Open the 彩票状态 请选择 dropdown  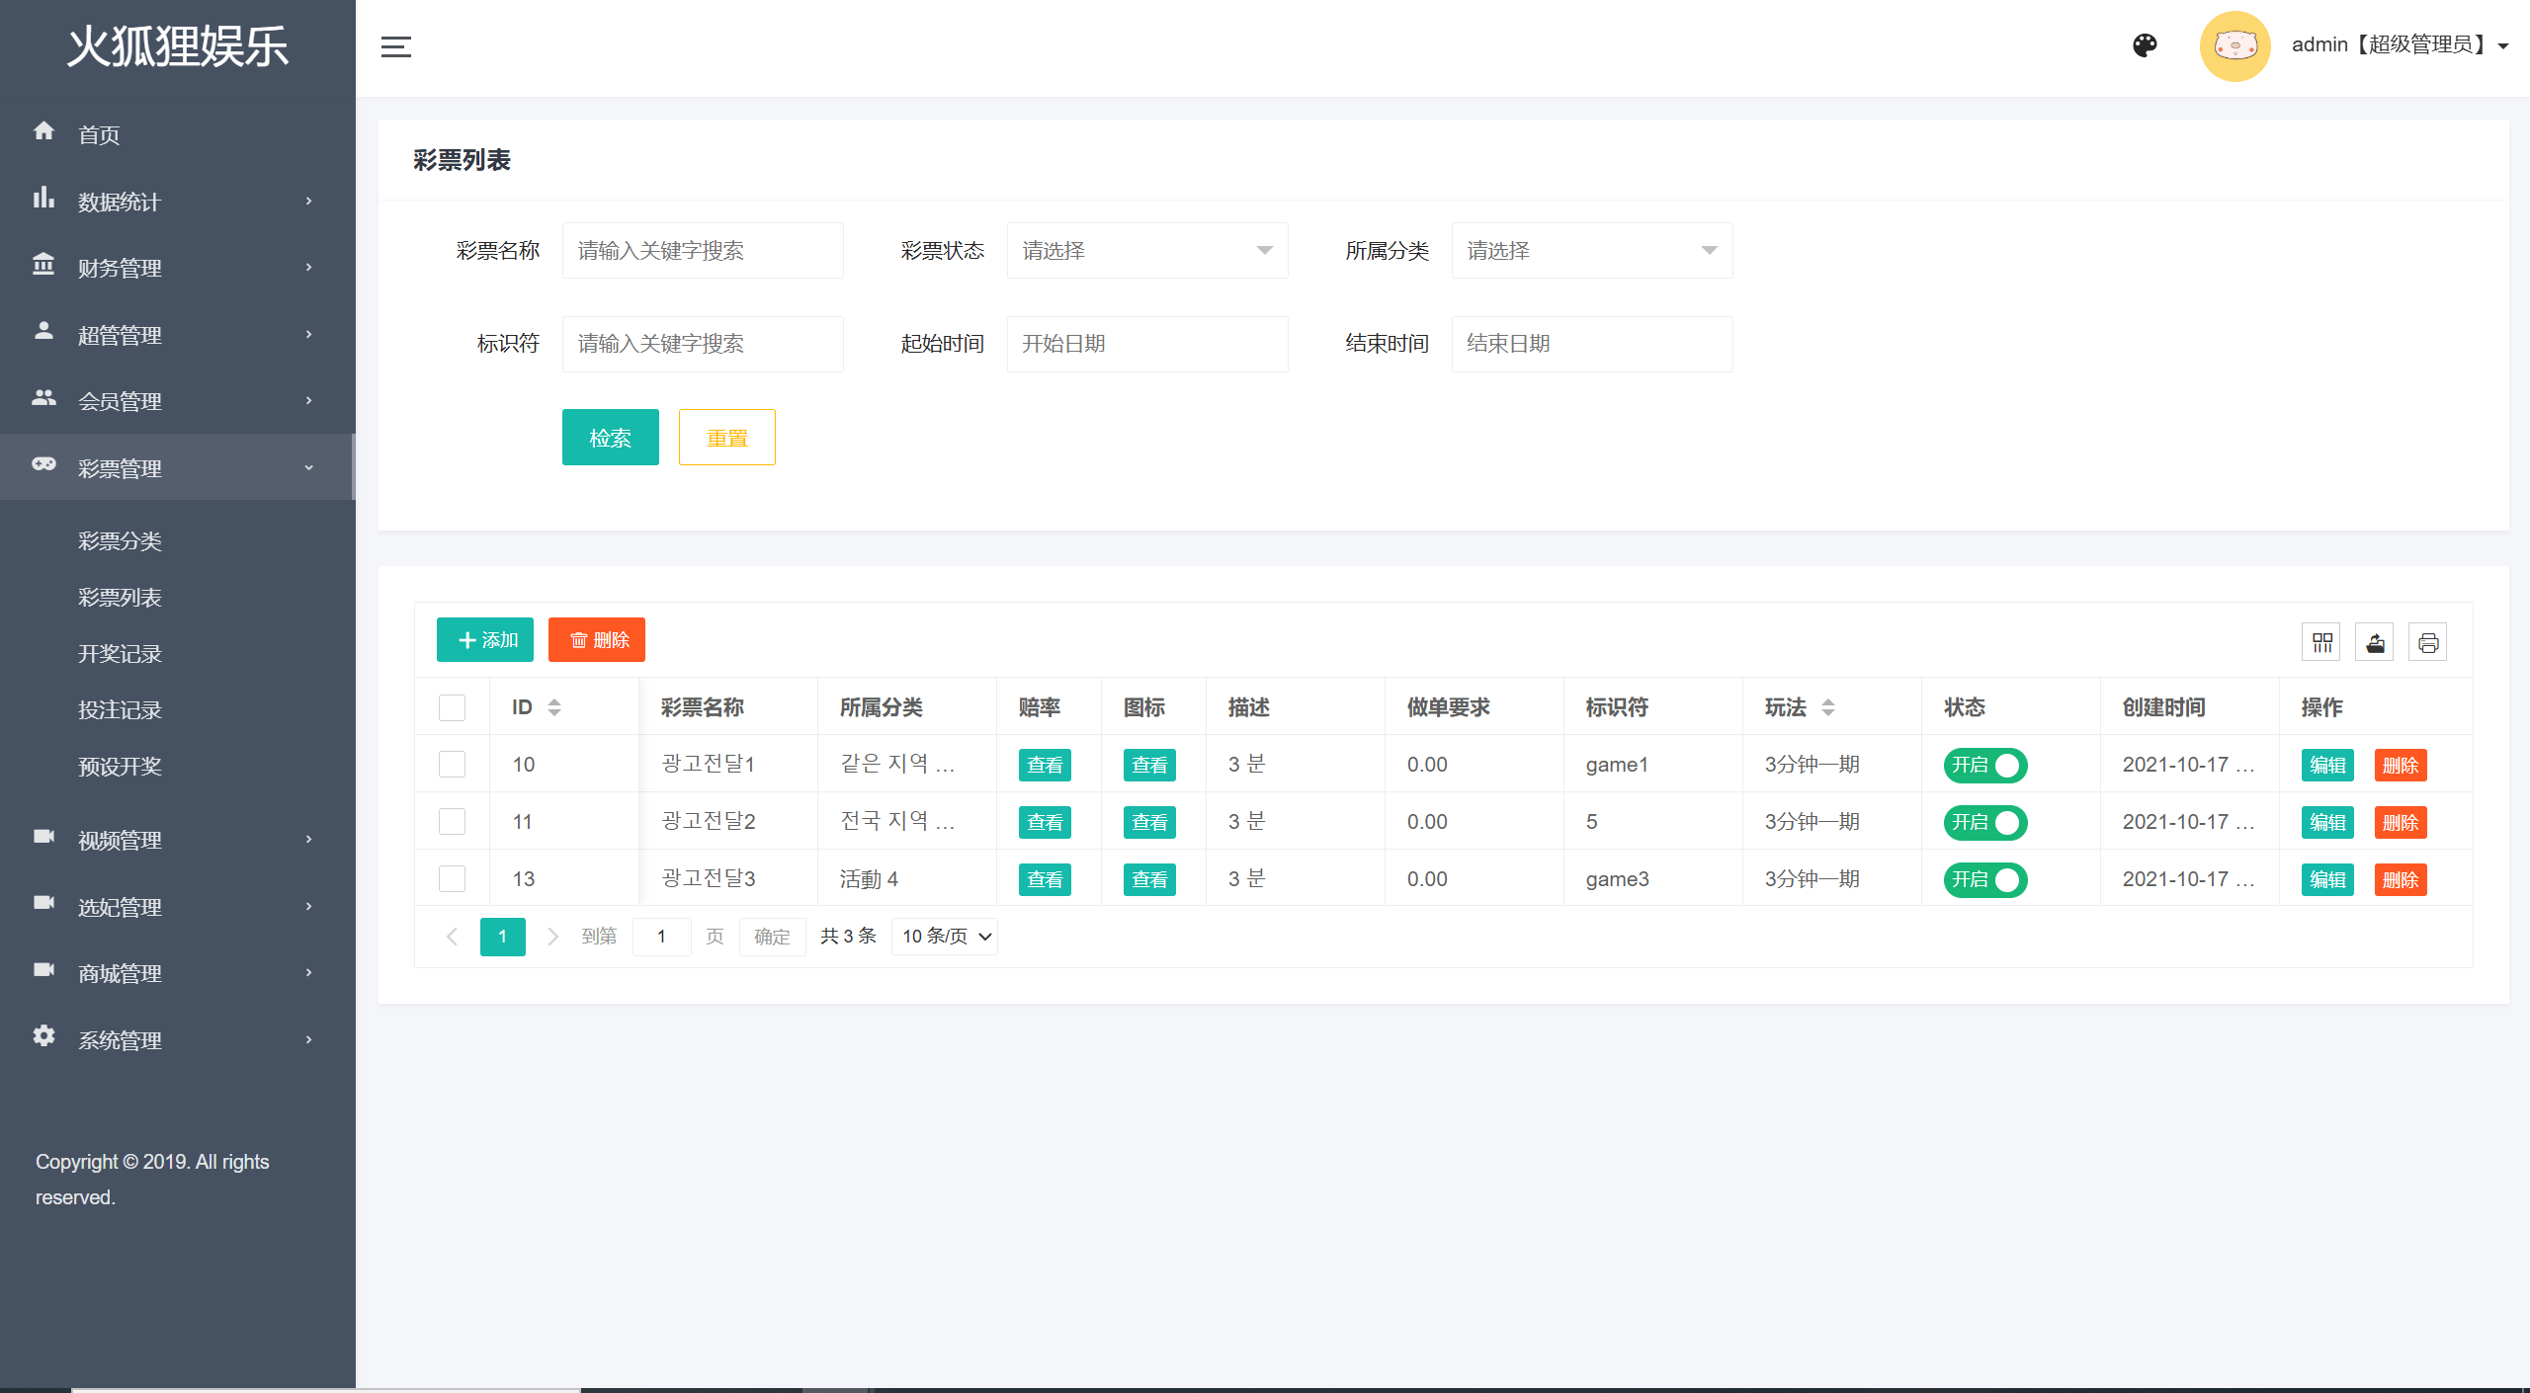click(x=1146, y=251)
